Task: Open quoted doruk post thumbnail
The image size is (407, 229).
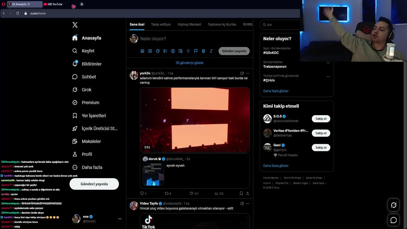Action: coord(153,174)
